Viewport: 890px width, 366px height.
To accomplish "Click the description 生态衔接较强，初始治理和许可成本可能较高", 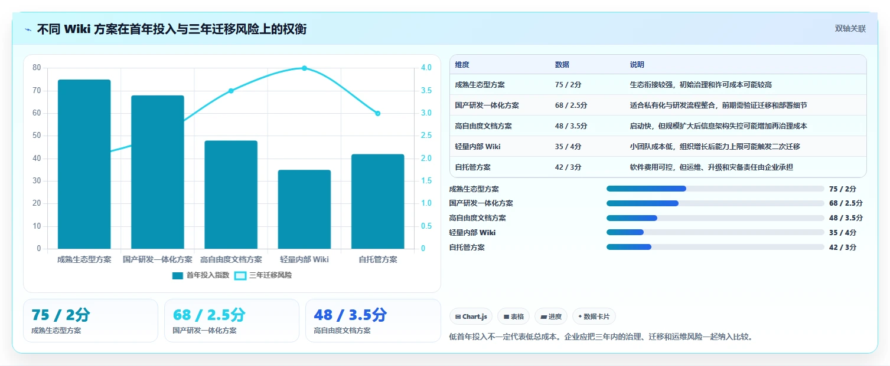I will [701, 85].
